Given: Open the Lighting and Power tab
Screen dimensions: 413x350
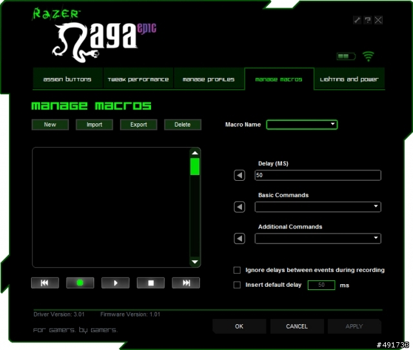Looking at the screenshot, I should point(349,79).
